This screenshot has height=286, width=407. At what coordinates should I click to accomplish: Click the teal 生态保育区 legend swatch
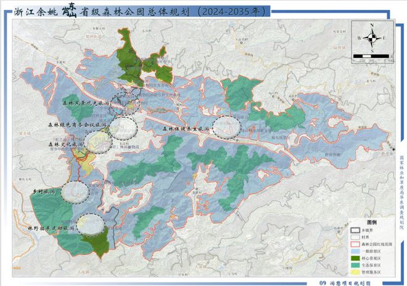click(x=355, y=265)
